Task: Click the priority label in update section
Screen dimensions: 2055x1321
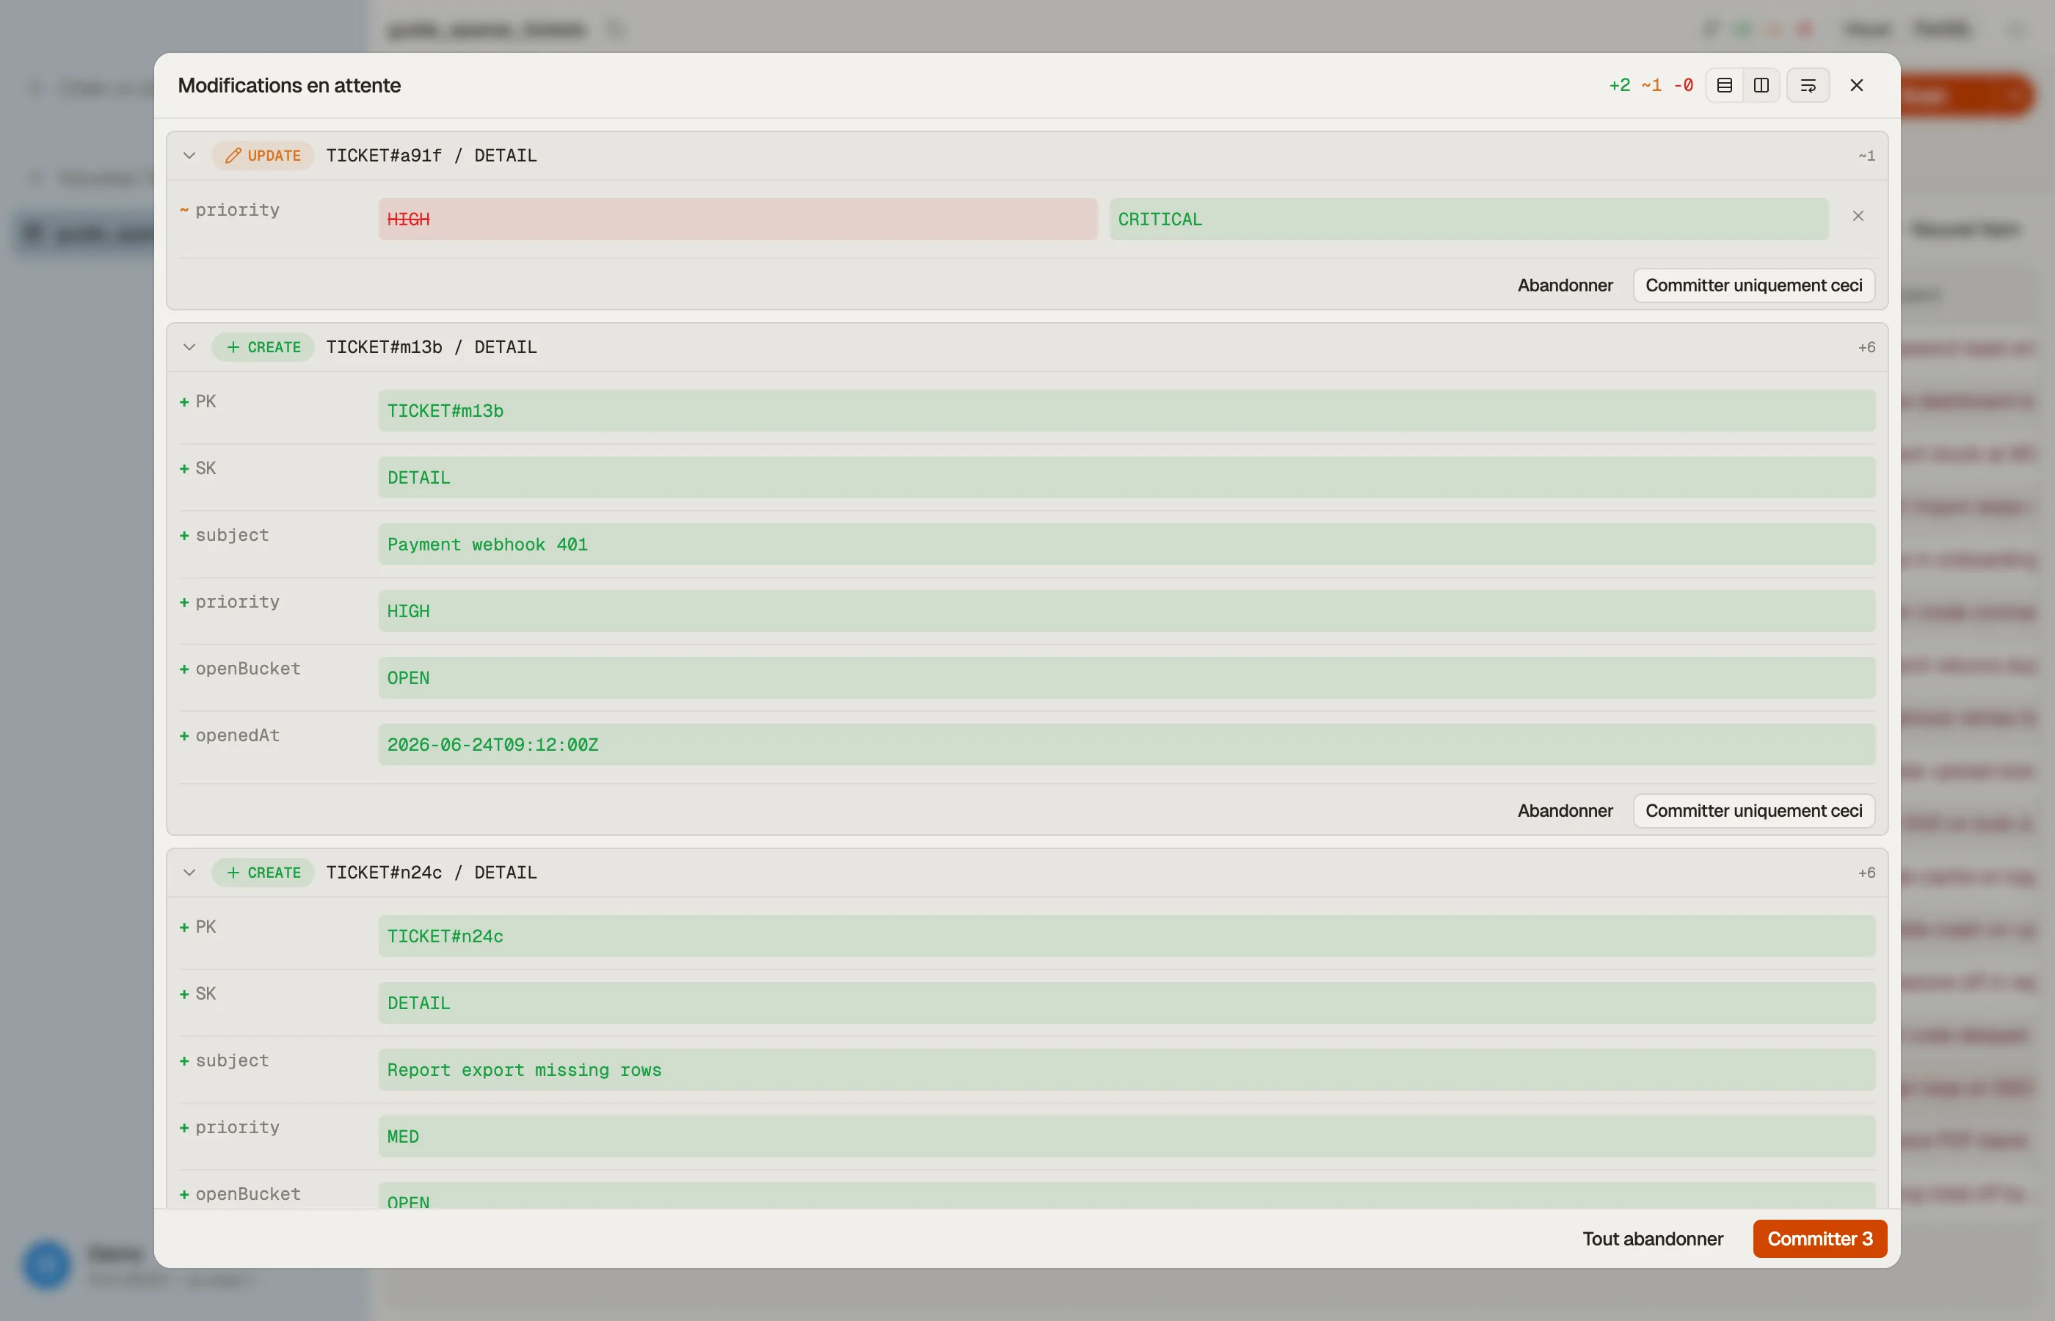Action: point(238,210)
